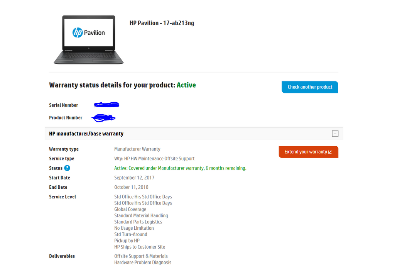Click the Active: Covered under Manufacturer warranty text
Image resolution: width=395 pixels, height=271 pixels.
pos(181,168)
